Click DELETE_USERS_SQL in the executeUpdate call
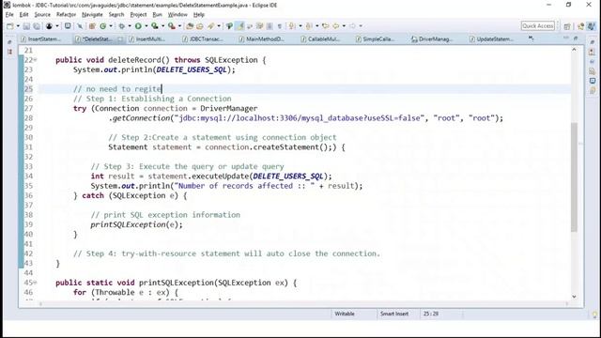601x338 pixels. pos(288,176)
